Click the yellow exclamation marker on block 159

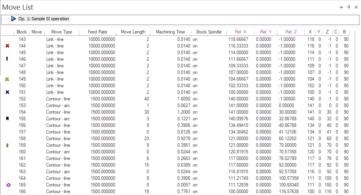click(7, 145)
